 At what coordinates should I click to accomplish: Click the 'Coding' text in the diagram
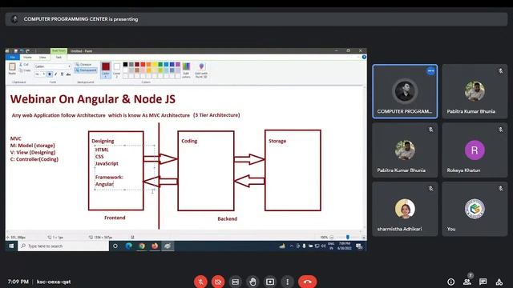189,141
